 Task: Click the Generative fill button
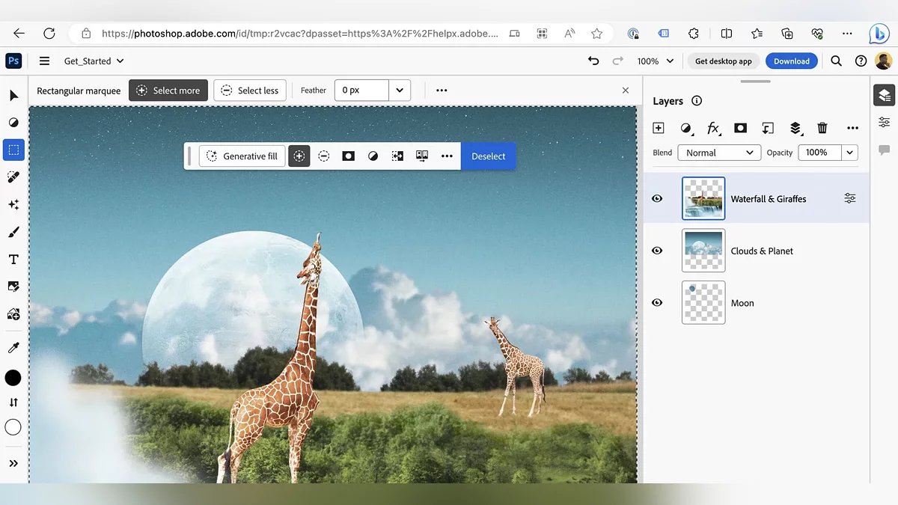click(x=242, y=156)
